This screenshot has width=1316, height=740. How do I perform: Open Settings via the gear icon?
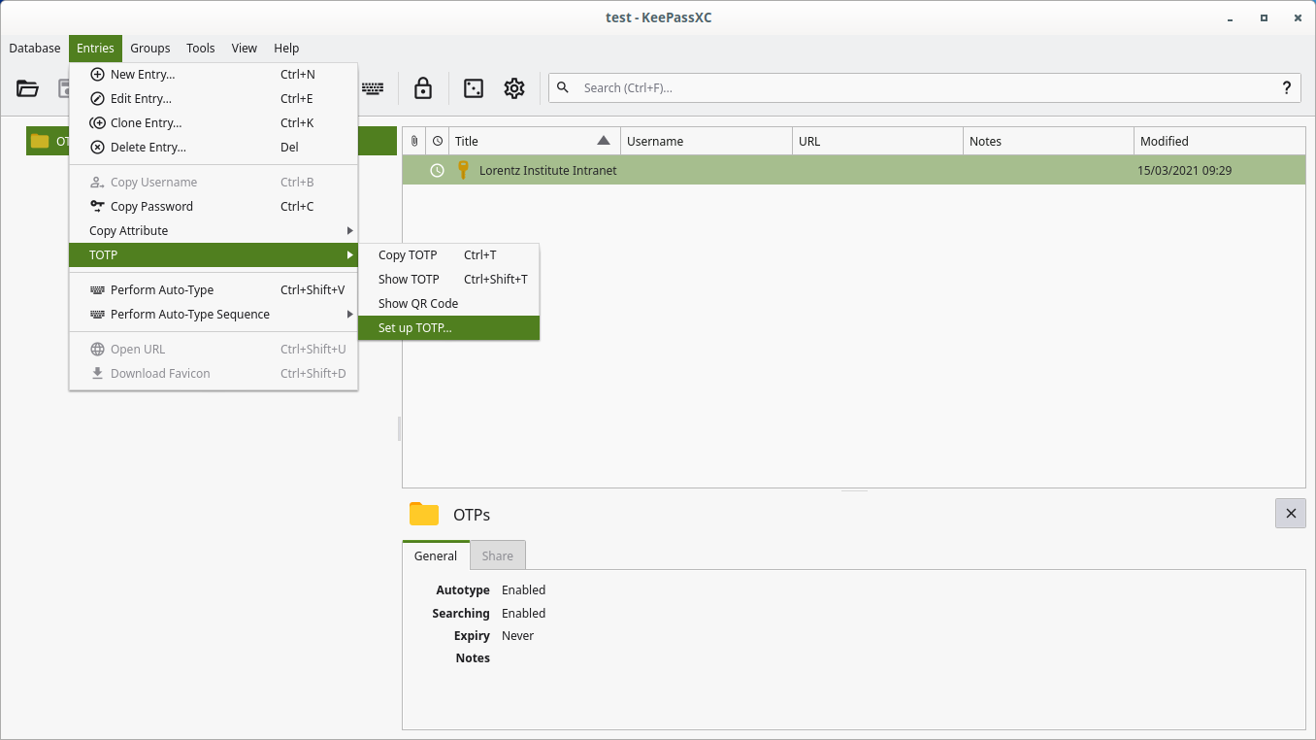(x=514, y=88)
